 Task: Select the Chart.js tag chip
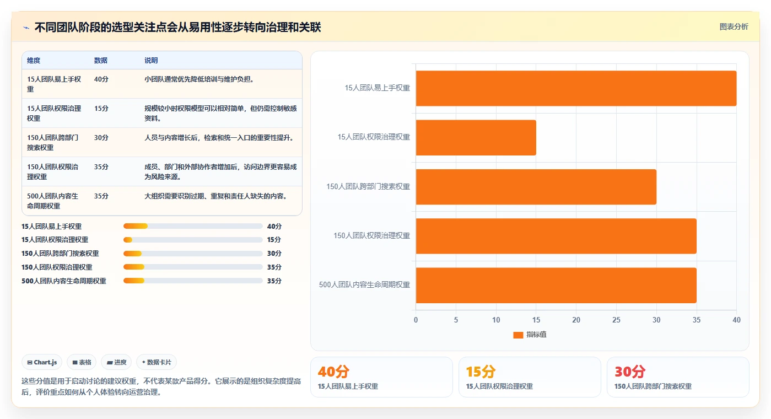pyautogui.click(x=42, y=362)
